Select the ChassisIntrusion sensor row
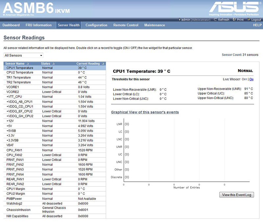 (55, 210)
